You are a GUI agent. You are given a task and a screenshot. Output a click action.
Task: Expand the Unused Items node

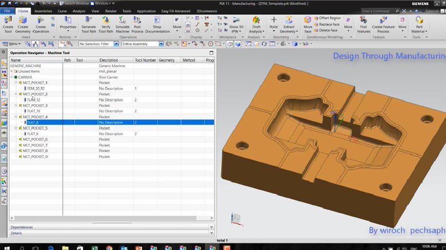[x=12, y=71]
